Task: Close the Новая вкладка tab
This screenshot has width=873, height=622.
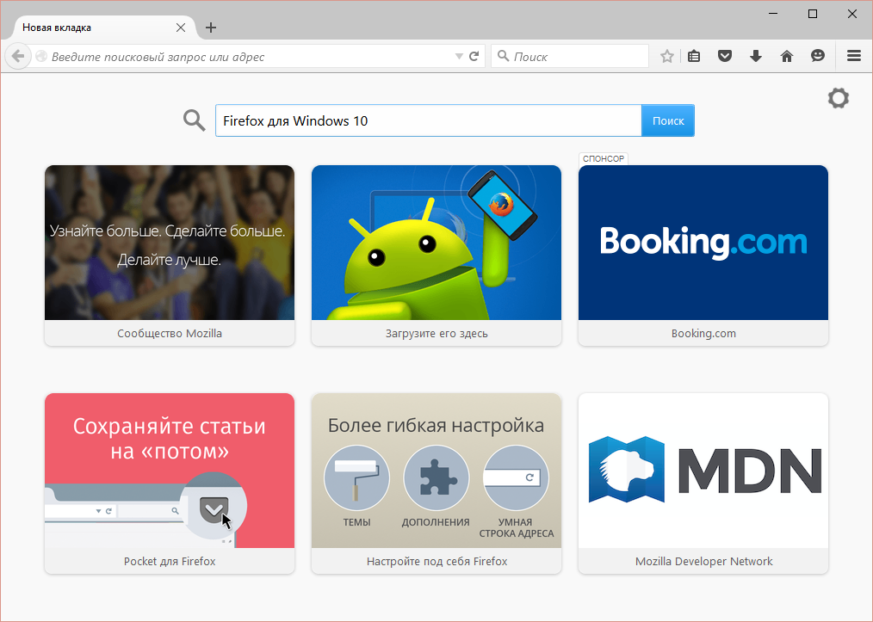Action: [x=180, y=28]
